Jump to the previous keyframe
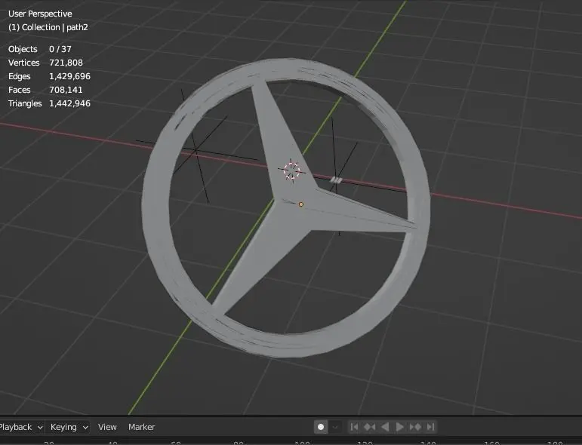Image resolution: width=582 pixels, height=445 pixels. pyautogui.click(x=370, y=427)
